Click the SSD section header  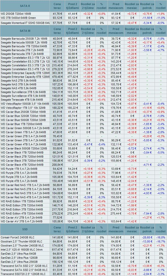click(x=25, y=229)
